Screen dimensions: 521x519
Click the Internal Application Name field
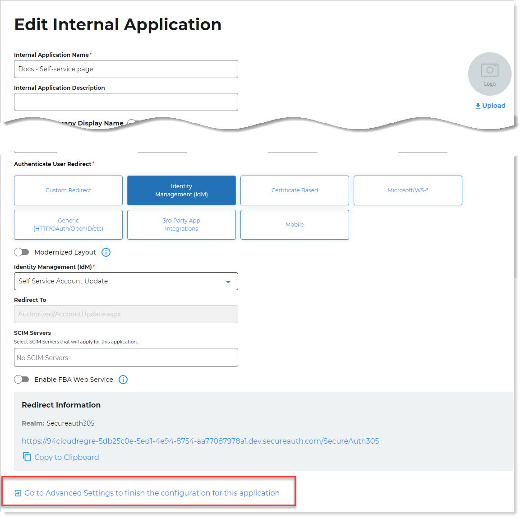point(126,69)
